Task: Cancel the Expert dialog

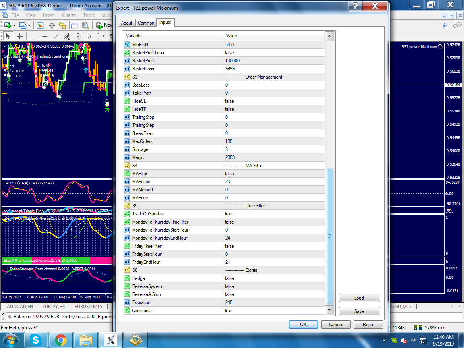Action: [336, 324]
